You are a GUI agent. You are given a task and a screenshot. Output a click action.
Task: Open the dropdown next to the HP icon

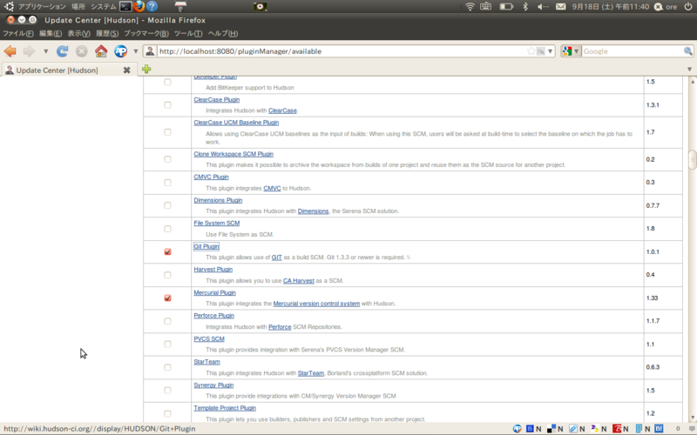(x=136, y=51)
